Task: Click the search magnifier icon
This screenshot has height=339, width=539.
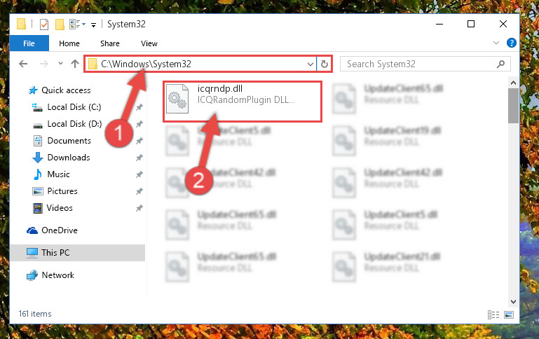Action: (500, 64)
